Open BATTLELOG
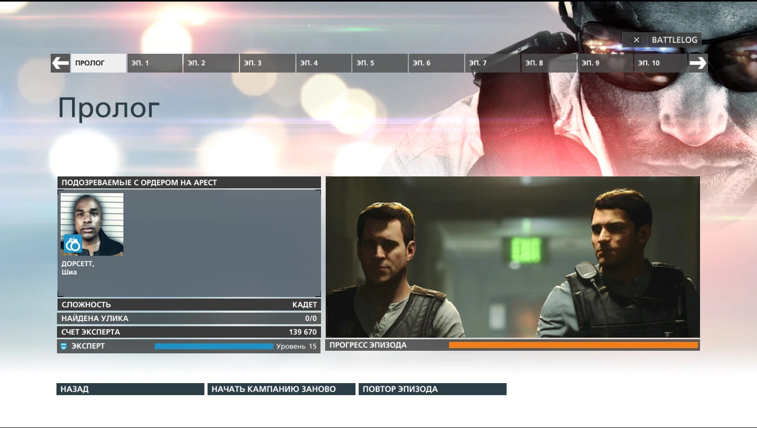757x428 pixels. click(x=673, y=39)
